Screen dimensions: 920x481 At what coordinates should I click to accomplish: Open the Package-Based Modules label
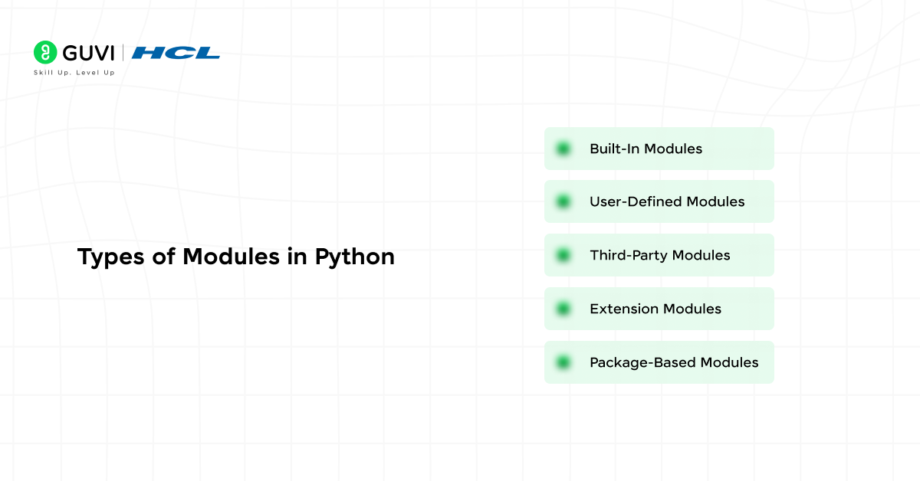pyautogui.click(x=674, y=362)
